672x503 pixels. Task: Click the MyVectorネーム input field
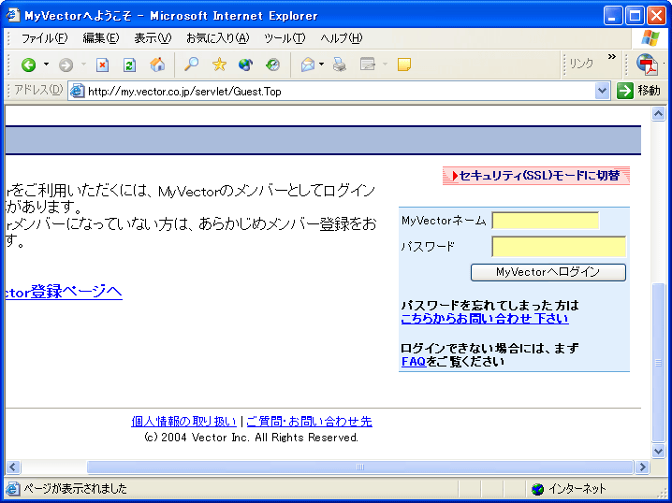545,221
